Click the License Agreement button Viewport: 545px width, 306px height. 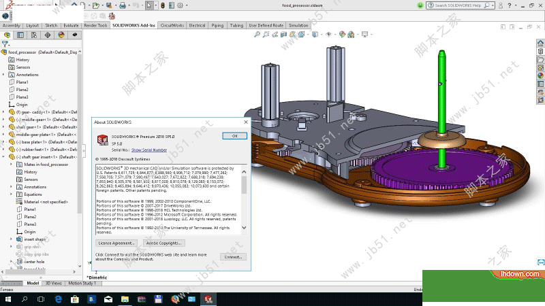[x=116, y=243]
